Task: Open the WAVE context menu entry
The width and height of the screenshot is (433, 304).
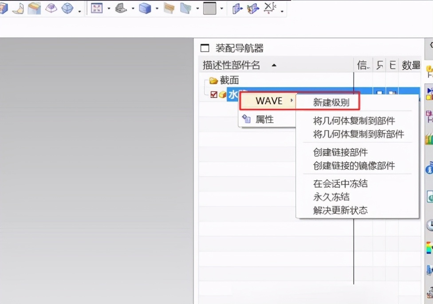Action: click(x=269, y=101)
